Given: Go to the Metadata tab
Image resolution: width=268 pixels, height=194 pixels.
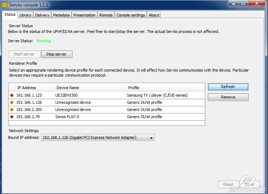Looking at the screenshot, I should (x=61, y=15).
